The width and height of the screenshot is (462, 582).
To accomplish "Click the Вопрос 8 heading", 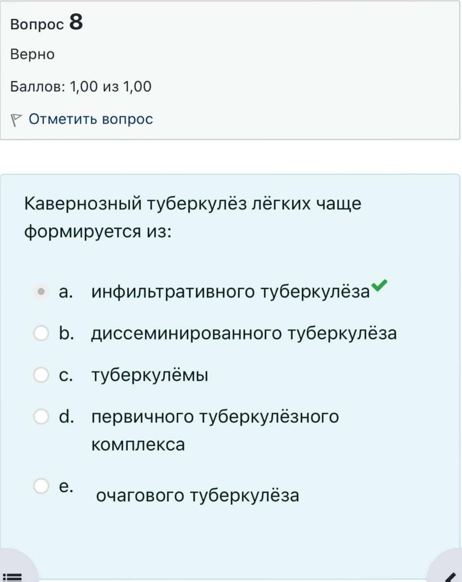I will [x=47, y=23].
